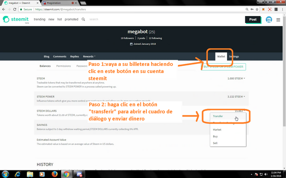Click the 10 followers link
Screen dimensions: 286x178
point(127,38)
